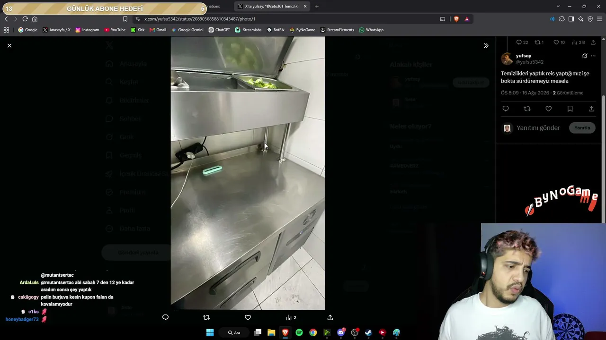Close the 'X'te yufsay' browser tab
The height and width of the screenshot is (340, 606).
[305, 6]
